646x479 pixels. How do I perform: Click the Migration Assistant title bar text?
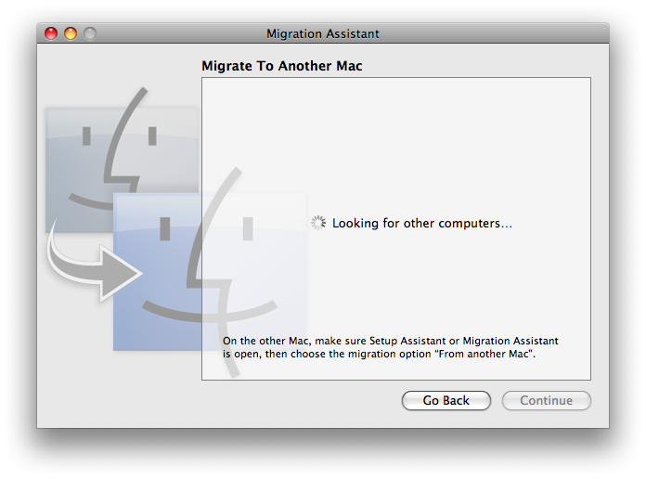pyautogui.click(x=323, y=33)
